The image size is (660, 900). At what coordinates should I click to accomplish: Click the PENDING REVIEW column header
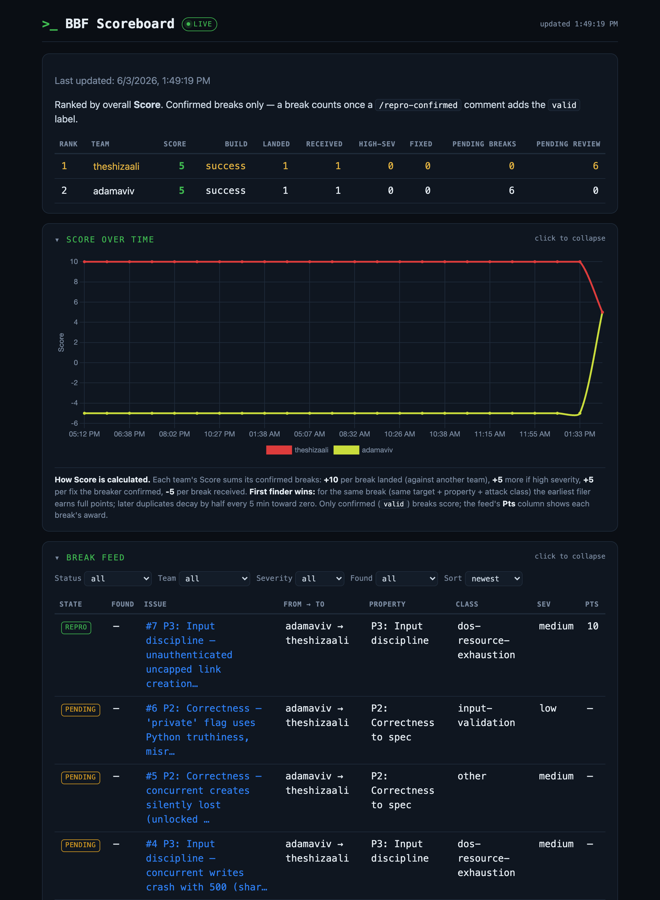coord(568,144)
